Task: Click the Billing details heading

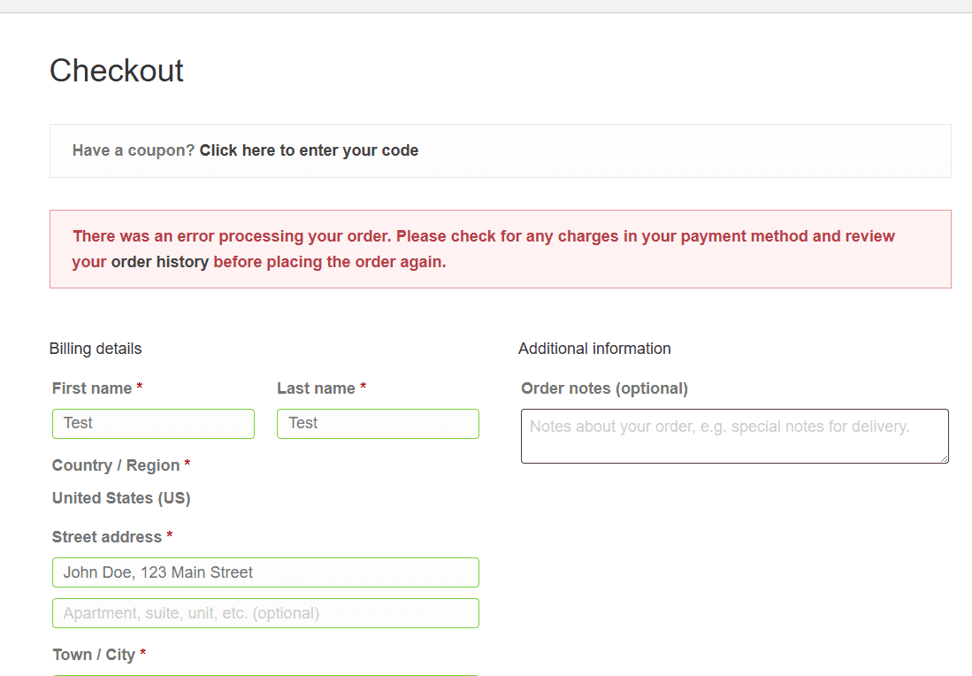Action: pyautogui.click(x=96, y=349)
